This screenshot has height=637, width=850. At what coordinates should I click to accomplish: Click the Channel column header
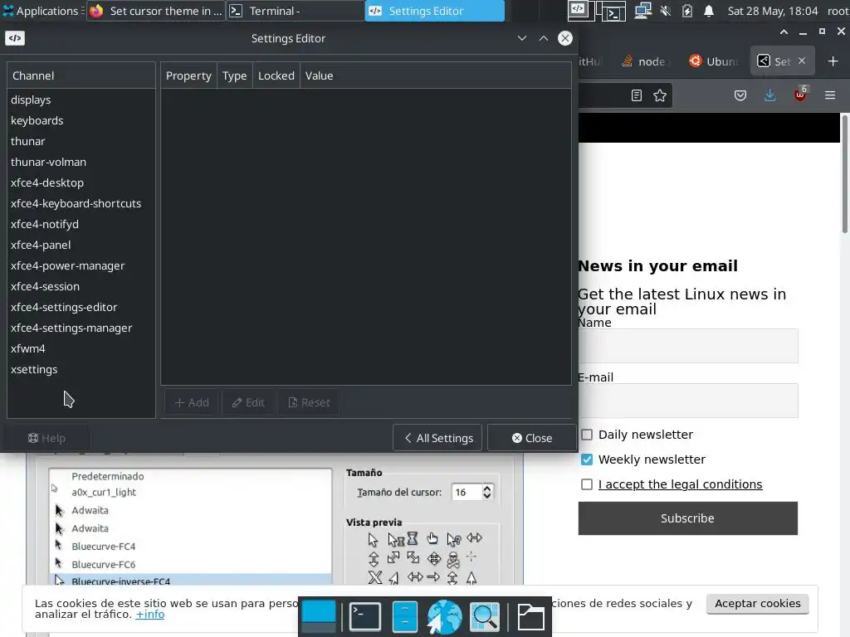tap(81, 75)
